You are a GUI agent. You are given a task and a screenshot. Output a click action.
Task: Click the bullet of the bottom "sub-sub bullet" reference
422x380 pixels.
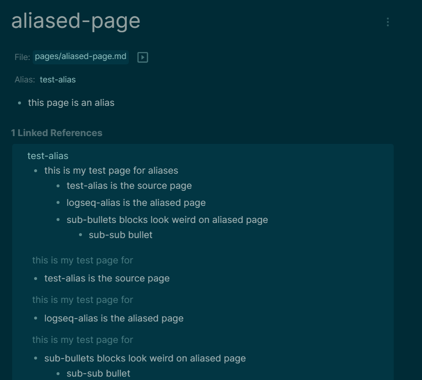click(58, 373)
